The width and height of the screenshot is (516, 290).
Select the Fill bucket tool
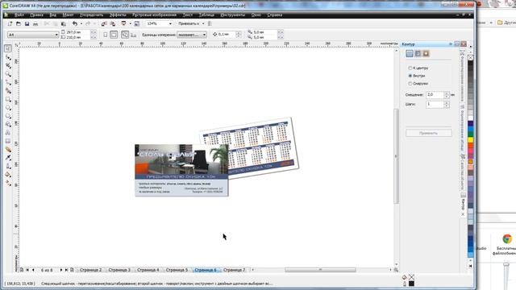click(8, 174)
